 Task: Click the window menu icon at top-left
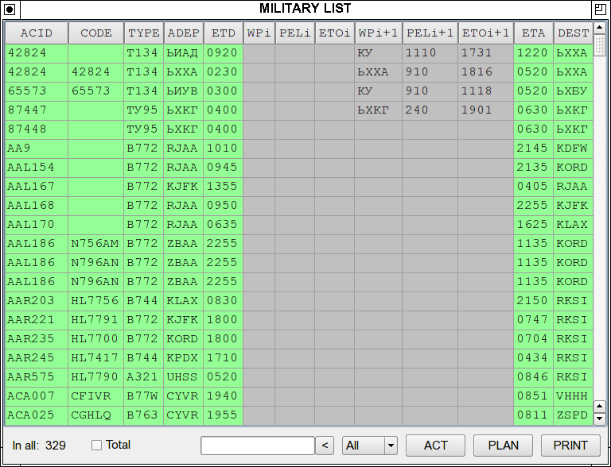[10, 9]
